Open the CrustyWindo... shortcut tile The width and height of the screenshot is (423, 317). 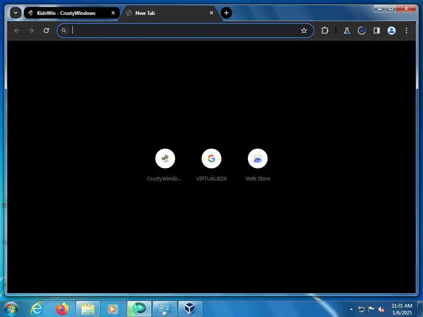(165, 165)
